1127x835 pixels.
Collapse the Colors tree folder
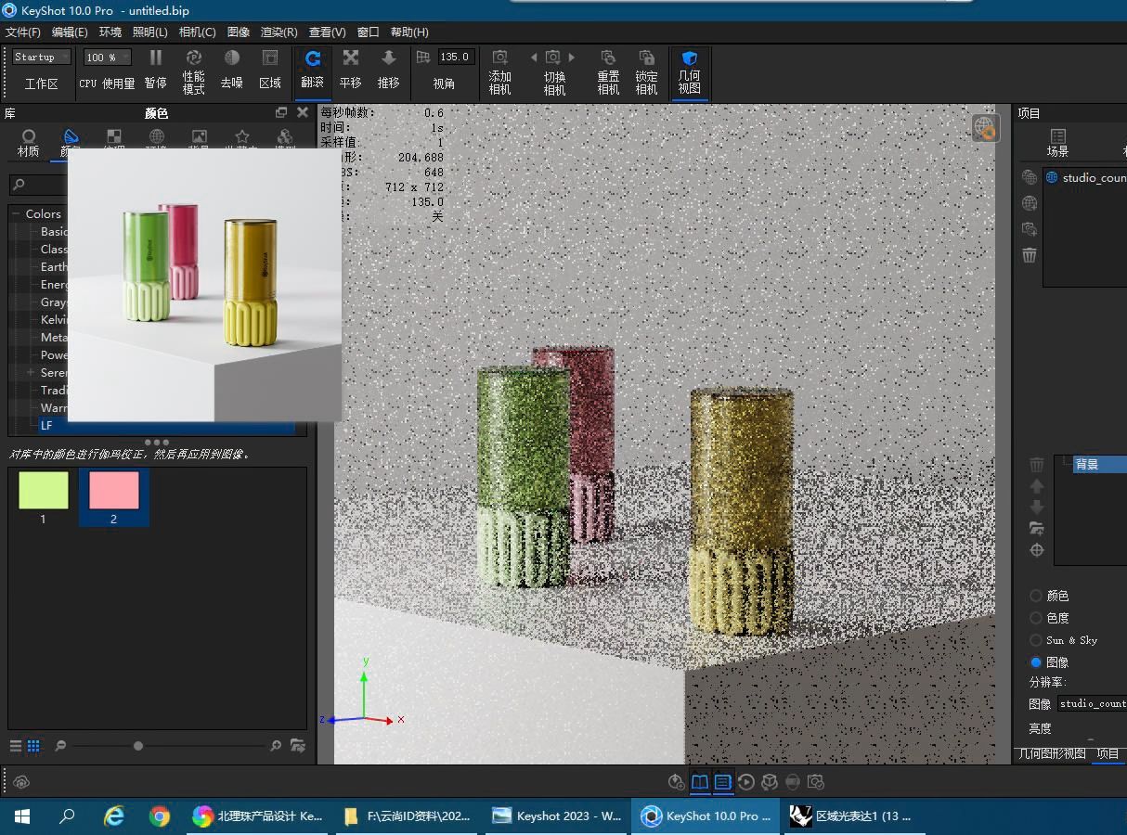pyautogui.click(x=16, y=213)
